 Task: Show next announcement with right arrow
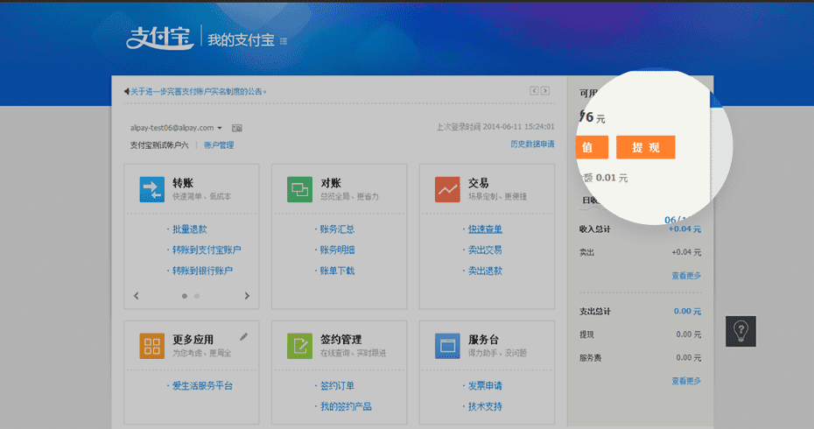(x=545, y=91)
